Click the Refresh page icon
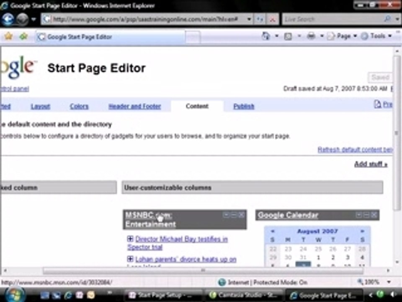The width and height of the screenshot is (402, 302). tap(260, 19)
